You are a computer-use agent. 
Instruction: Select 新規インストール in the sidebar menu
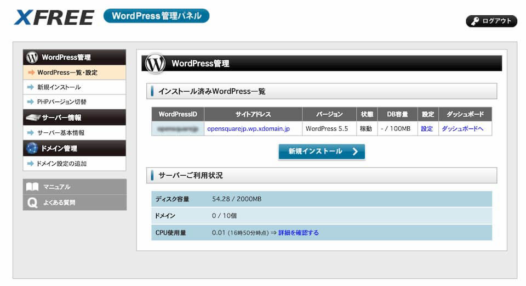point(59,87)
